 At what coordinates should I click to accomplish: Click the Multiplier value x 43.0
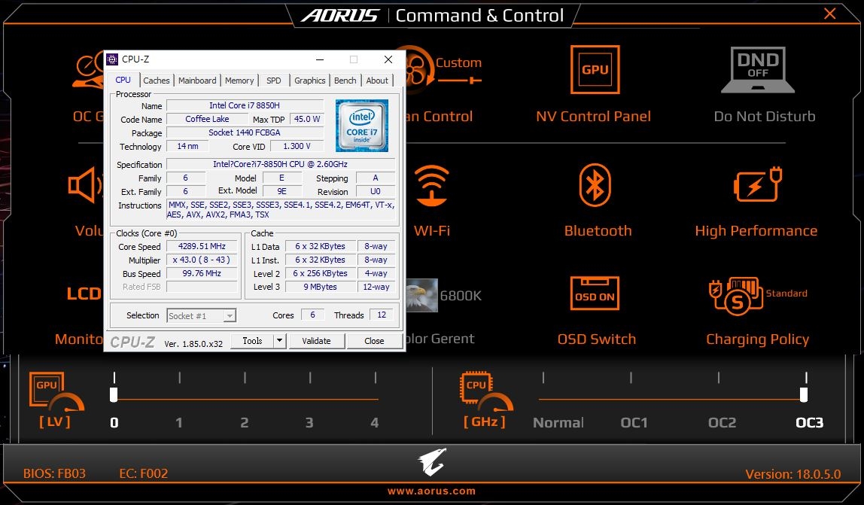point(202,260)
